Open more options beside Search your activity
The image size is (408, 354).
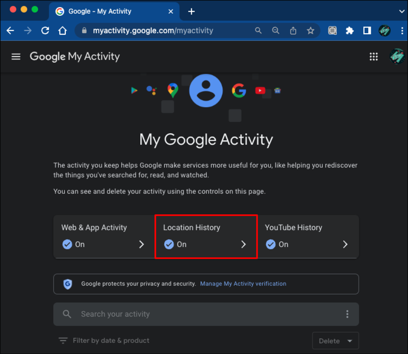(347, 314)
